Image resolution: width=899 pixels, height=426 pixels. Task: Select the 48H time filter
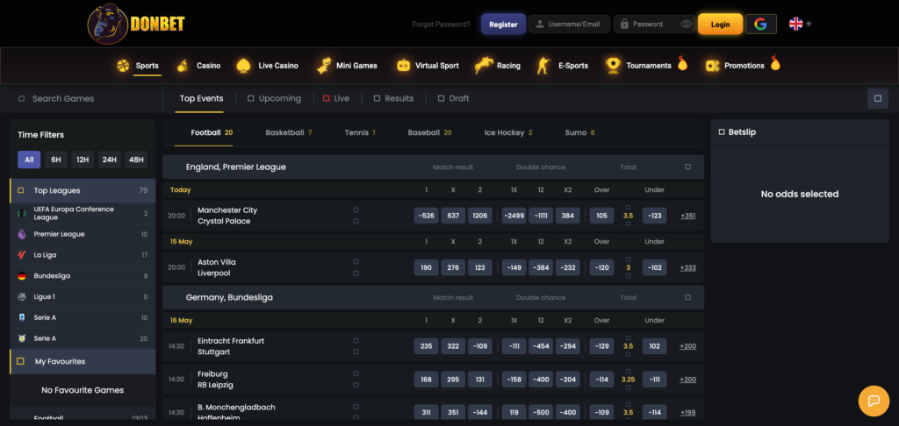[x=136, y=160]
